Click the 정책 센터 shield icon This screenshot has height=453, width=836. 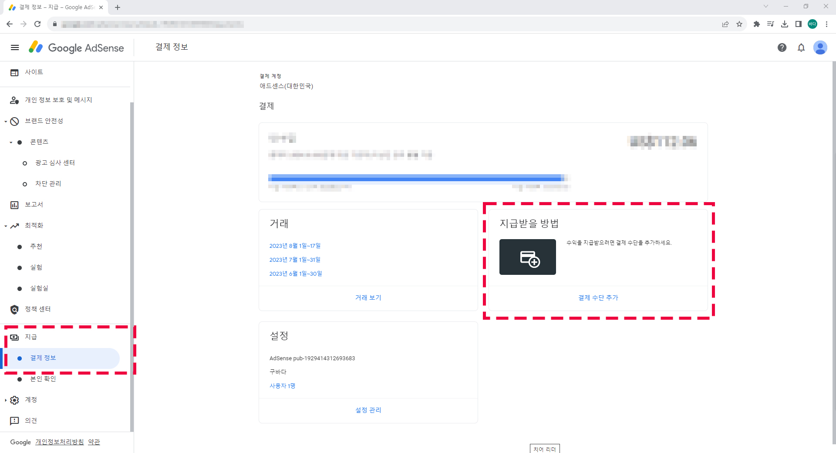coord(14,309)
